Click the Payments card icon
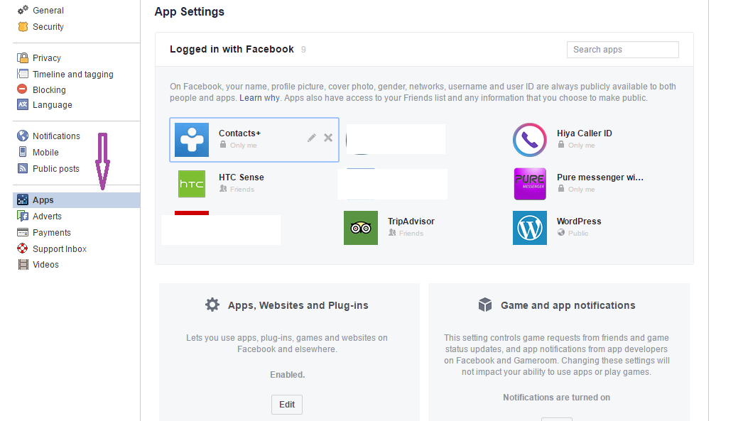The width and height of the screenshot is (743, 421). (23, 232)
